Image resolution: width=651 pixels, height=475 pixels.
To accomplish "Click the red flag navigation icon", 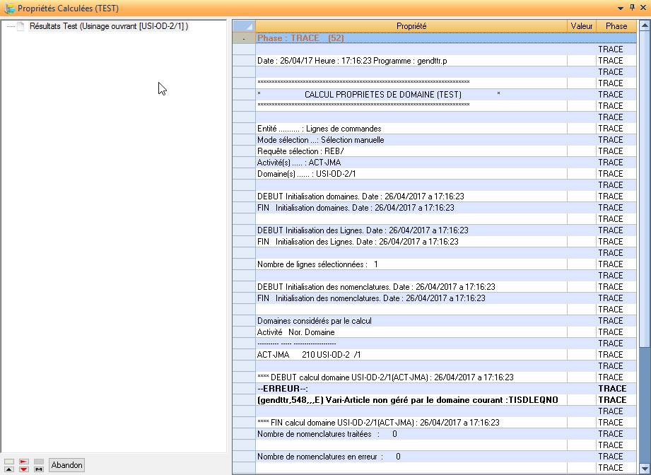I will pos(23,461).
